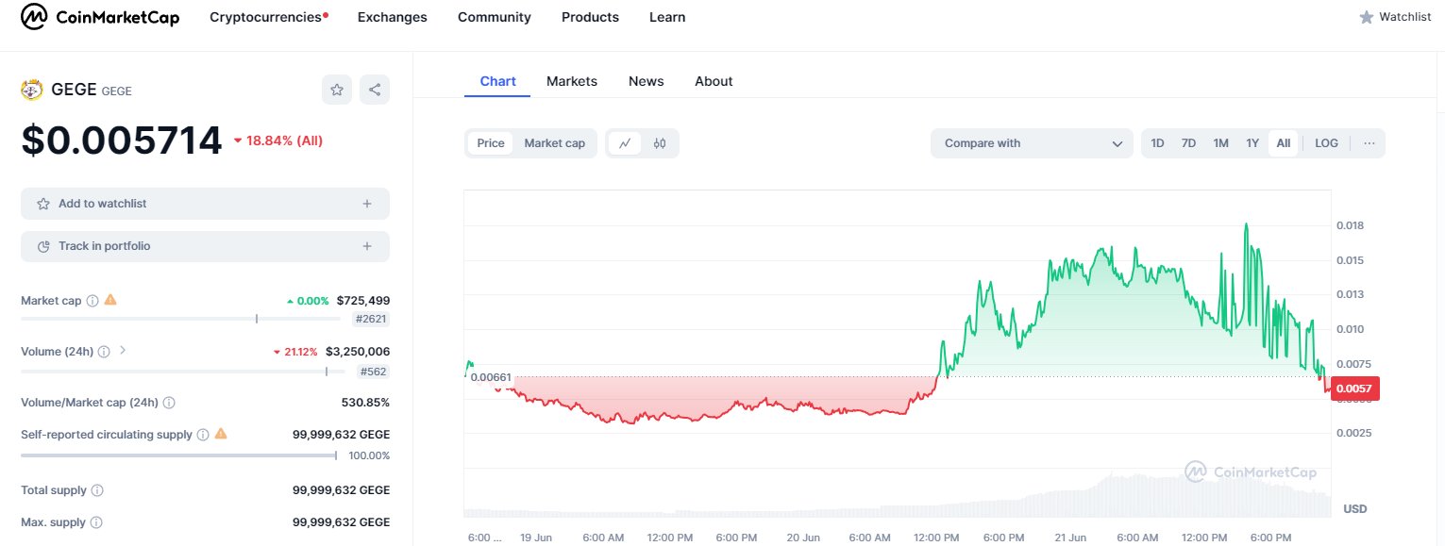Switch to candlestick chart icon

pos(660,143)
